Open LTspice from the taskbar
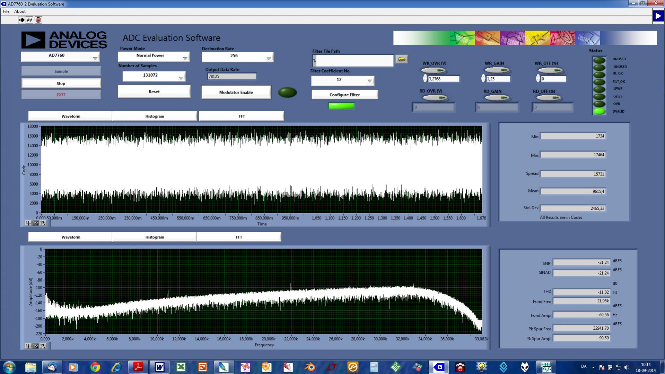 [331, 367]
